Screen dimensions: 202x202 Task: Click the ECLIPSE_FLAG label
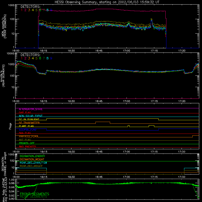[x=28, y=130]
